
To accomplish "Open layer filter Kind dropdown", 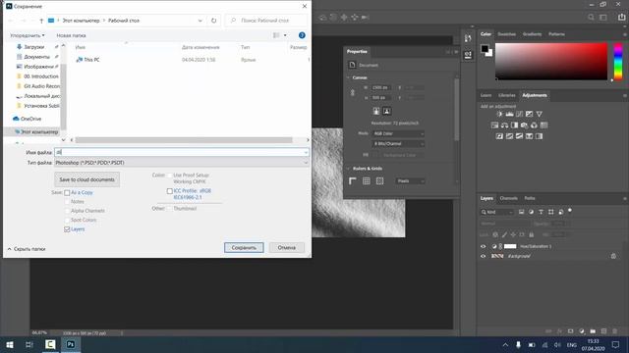I will (497, 212).
